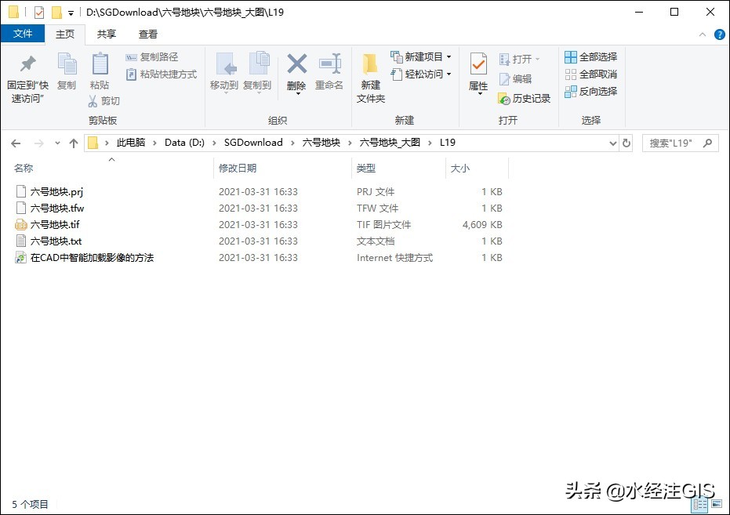Image resolution: width=730 pixels, height=515 pixels.
Task: Open the Customize Quick Access Toolbar dropdown
Action: tap(71, 13)
